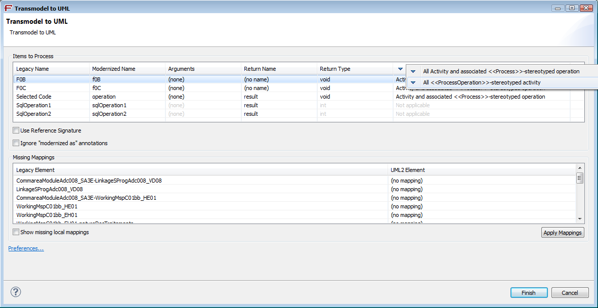Choose All Activity and associated Process-stereotyped operation

click(x=501, y=71)
